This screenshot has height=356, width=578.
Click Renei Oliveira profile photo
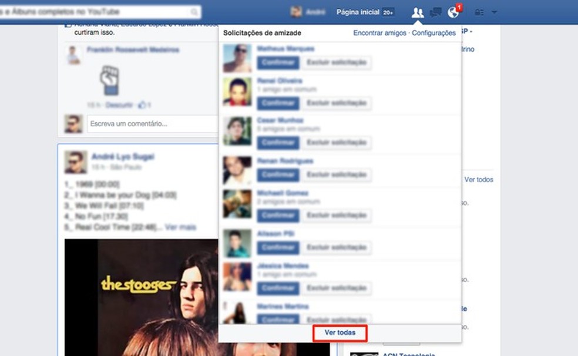(237, 92)
